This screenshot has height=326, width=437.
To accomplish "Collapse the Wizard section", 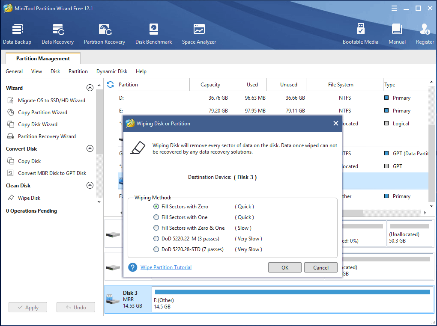I will point(90,88).
